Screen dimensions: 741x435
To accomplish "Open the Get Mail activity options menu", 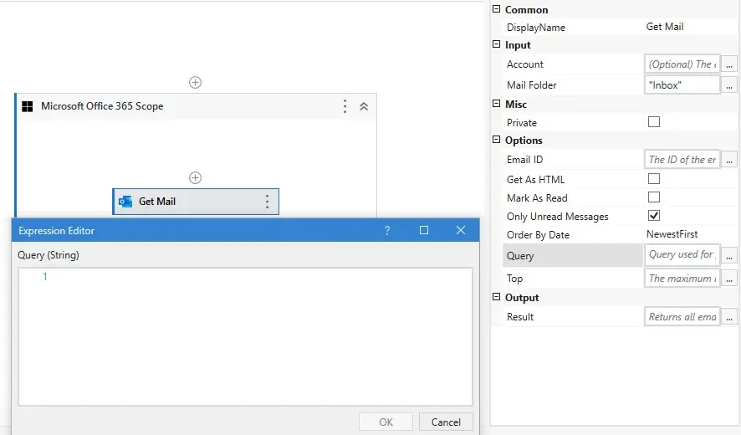I will tap(267, 202).
